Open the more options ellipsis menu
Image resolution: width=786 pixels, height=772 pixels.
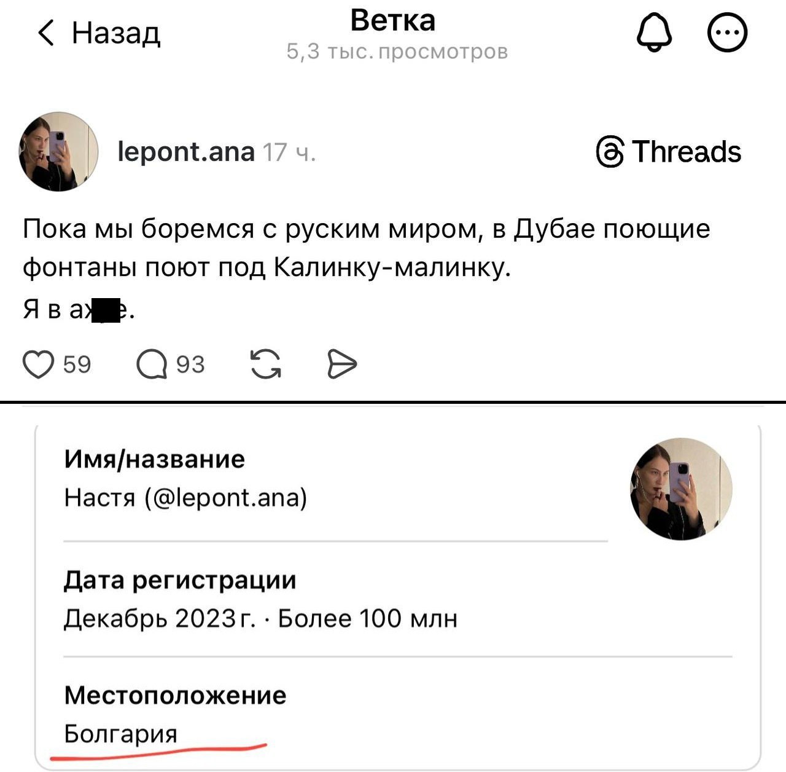pos(728,33)
